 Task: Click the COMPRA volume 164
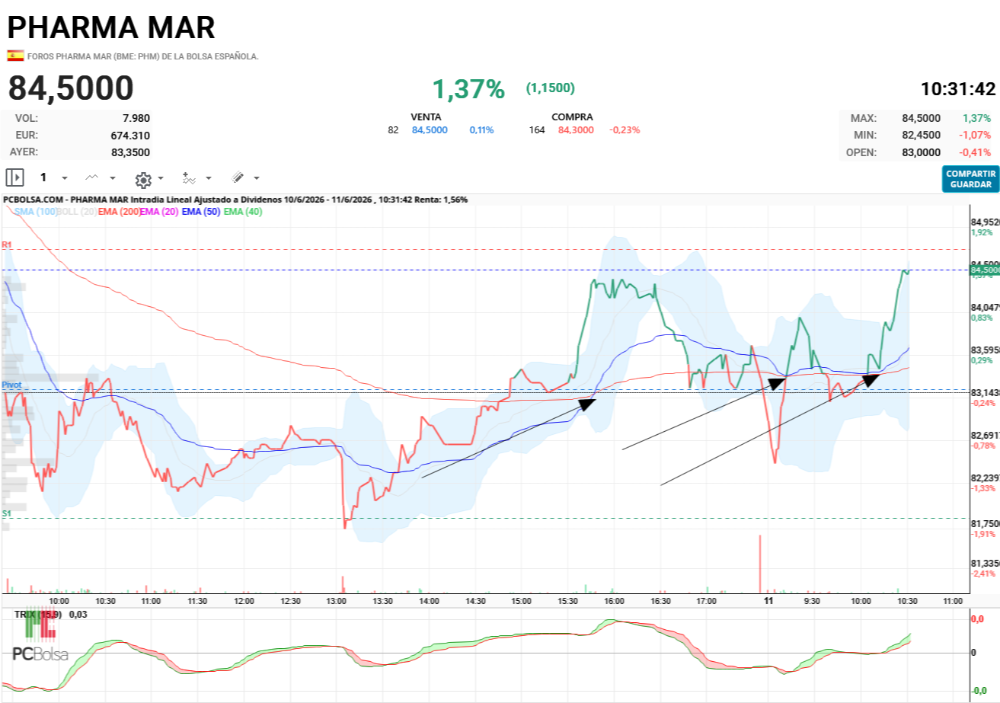[537, 130]
